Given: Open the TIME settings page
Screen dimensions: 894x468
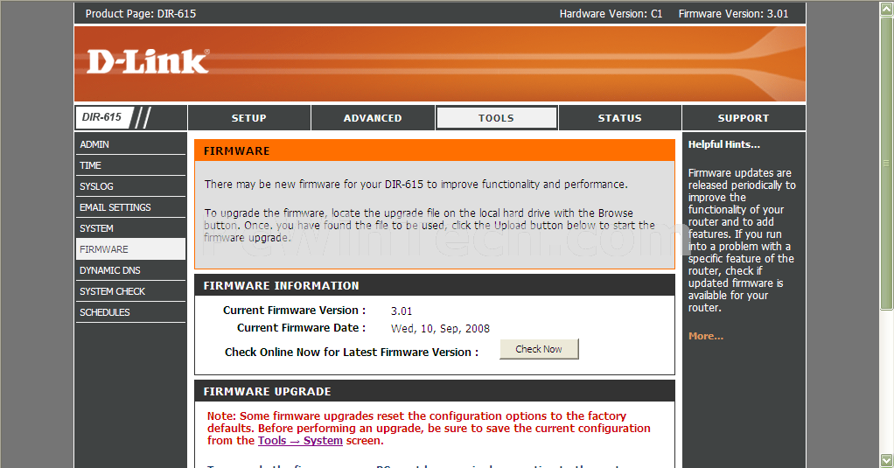Looking at the screenshot, I should pos(130,165).
